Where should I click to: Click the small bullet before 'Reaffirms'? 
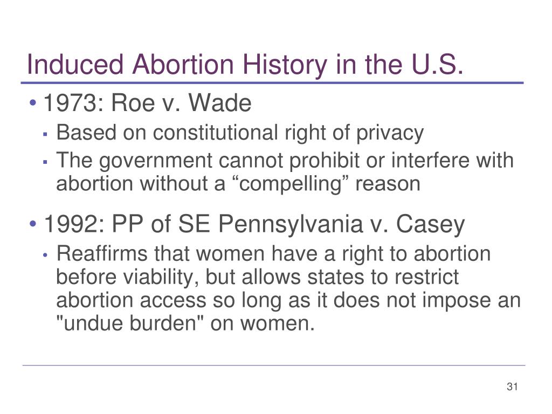point(45,255)
